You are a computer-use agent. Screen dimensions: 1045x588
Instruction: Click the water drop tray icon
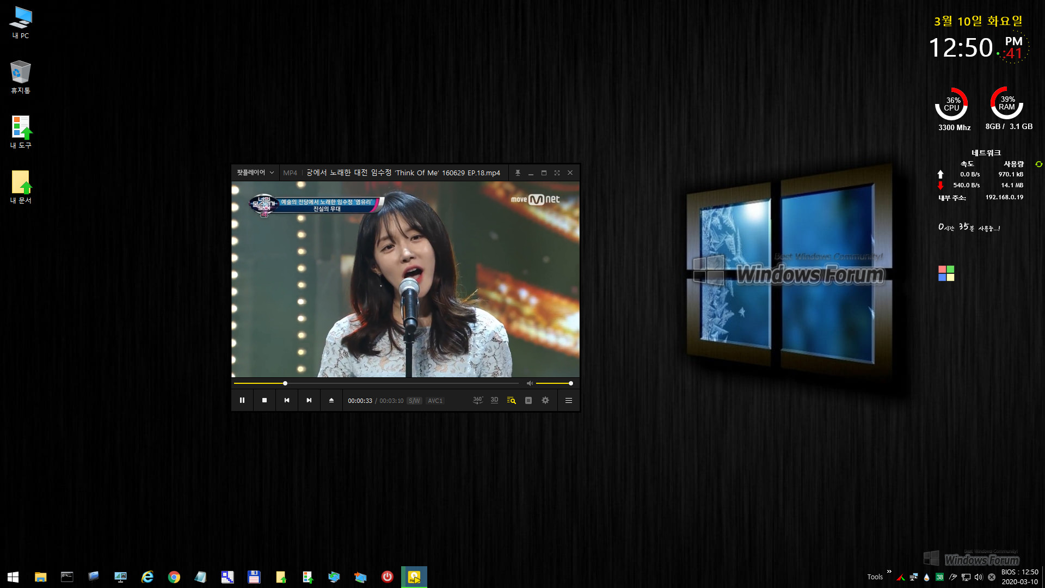tap(926, 577)
